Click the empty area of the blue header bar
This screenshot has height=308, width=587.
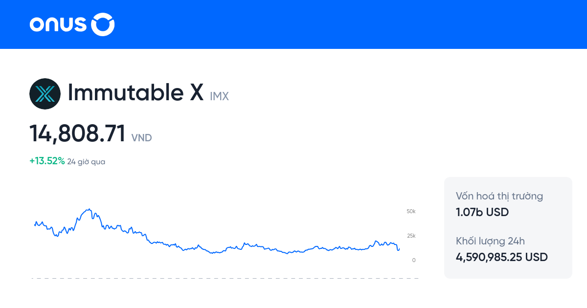pos(342,24)
